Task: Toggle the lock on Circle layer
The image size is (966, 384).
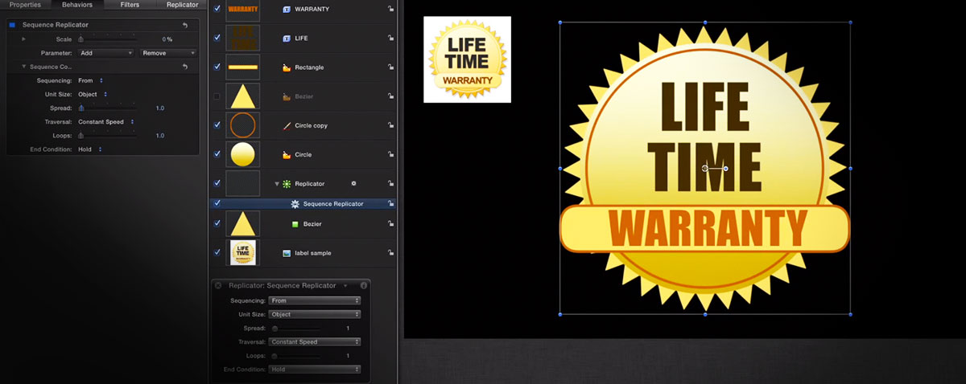Action: (x=390, y=154)
